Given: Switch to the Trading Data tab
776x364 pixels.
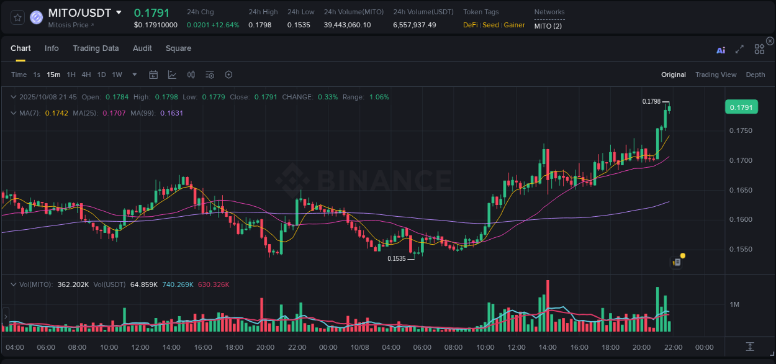Looking at the screenshot, I should (x=96, y=48).
